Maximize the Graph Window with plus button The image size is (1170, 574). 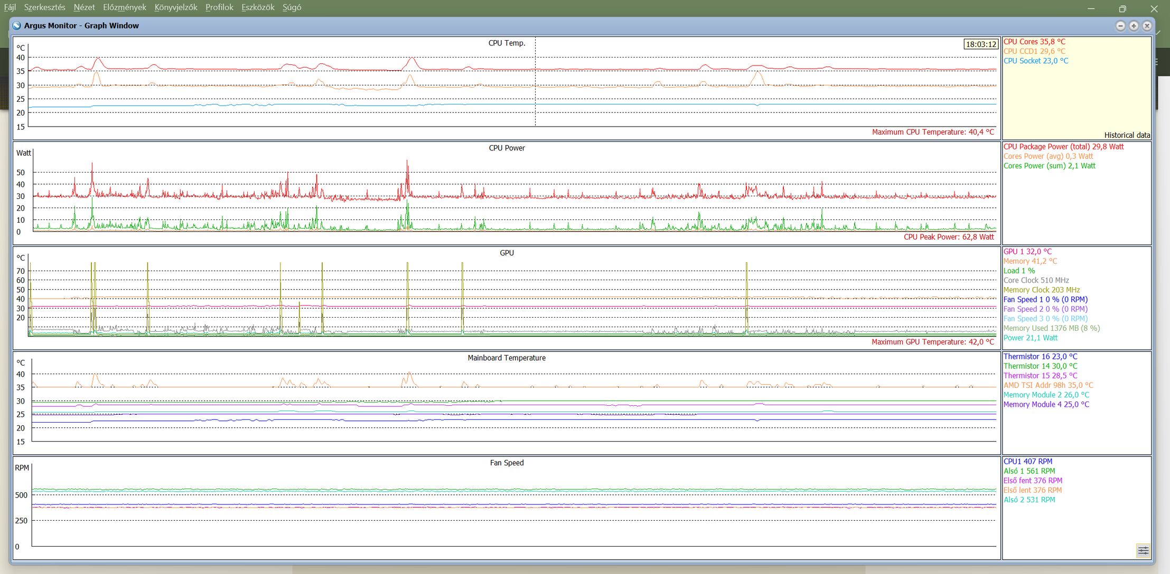[1134, 25]
